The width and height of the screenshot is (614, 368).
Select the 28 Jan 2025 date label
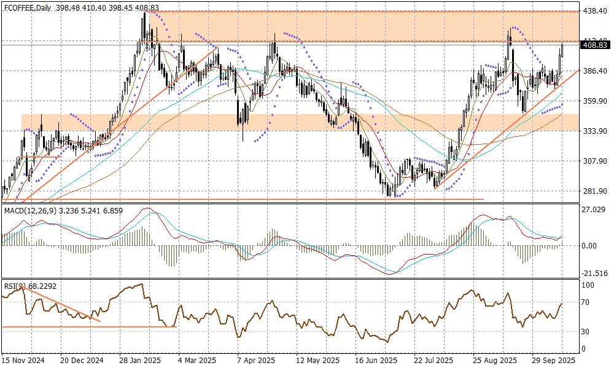[140, 361]
